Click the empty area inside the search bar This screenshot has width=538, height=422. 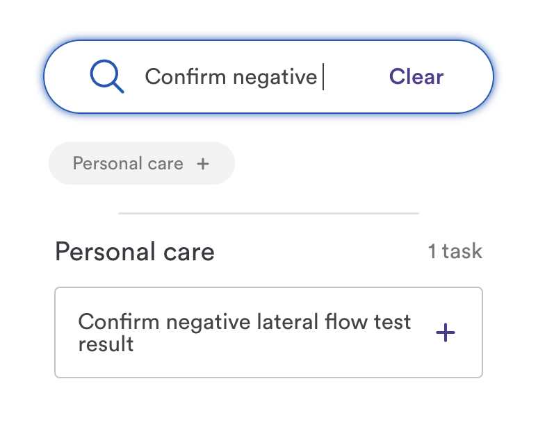pos(354,76)
